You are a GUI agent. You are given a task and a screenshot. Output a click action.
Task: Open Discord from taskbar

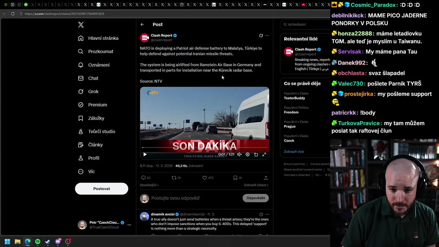pos(58,242)
